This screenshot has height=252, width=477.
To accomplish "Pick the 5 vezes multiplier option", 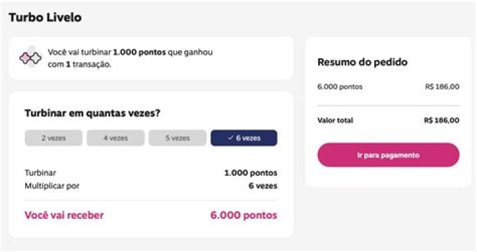I will point(178,138).
